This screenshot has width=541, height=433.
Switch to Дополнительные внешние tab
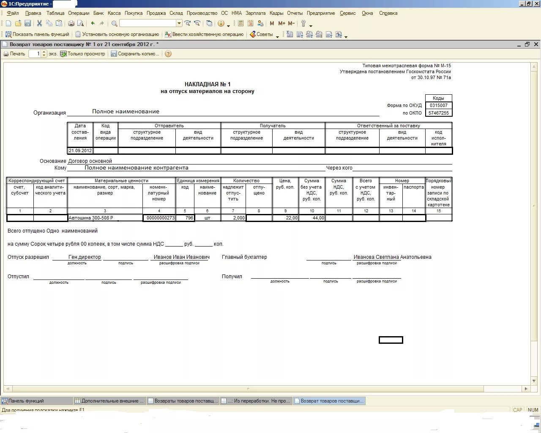109,401
